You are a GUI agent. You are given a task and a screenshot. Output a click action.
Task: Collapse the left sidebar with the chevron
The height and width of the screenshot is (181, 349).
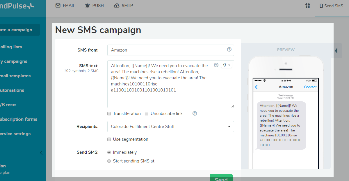point(41,153)
